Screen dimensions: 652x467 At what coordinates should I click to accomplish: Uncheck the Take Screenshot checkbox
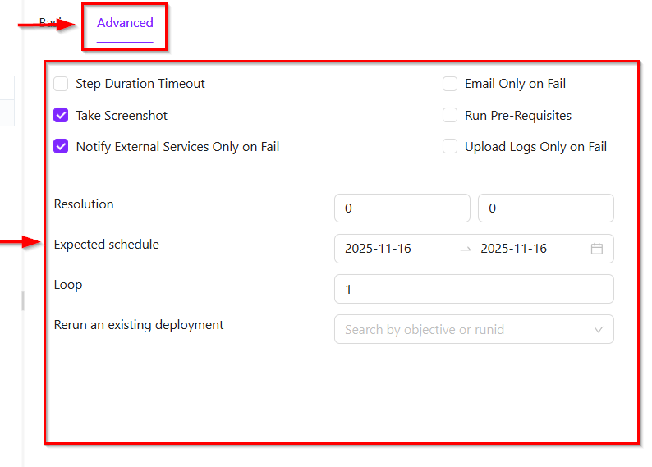click(61, 116)
